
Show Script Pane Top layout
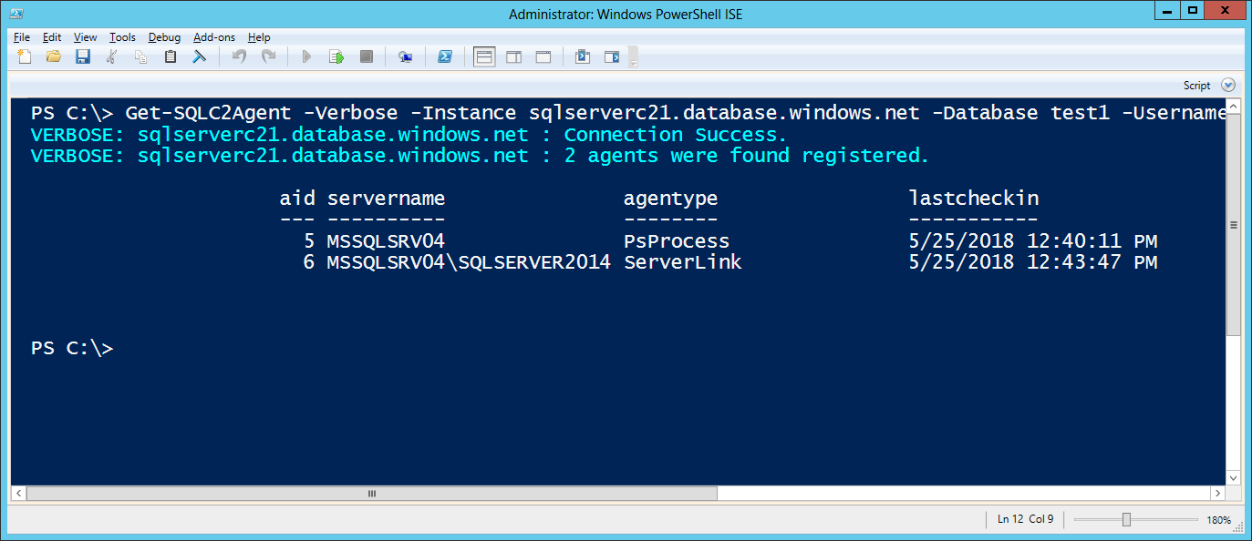484,56
